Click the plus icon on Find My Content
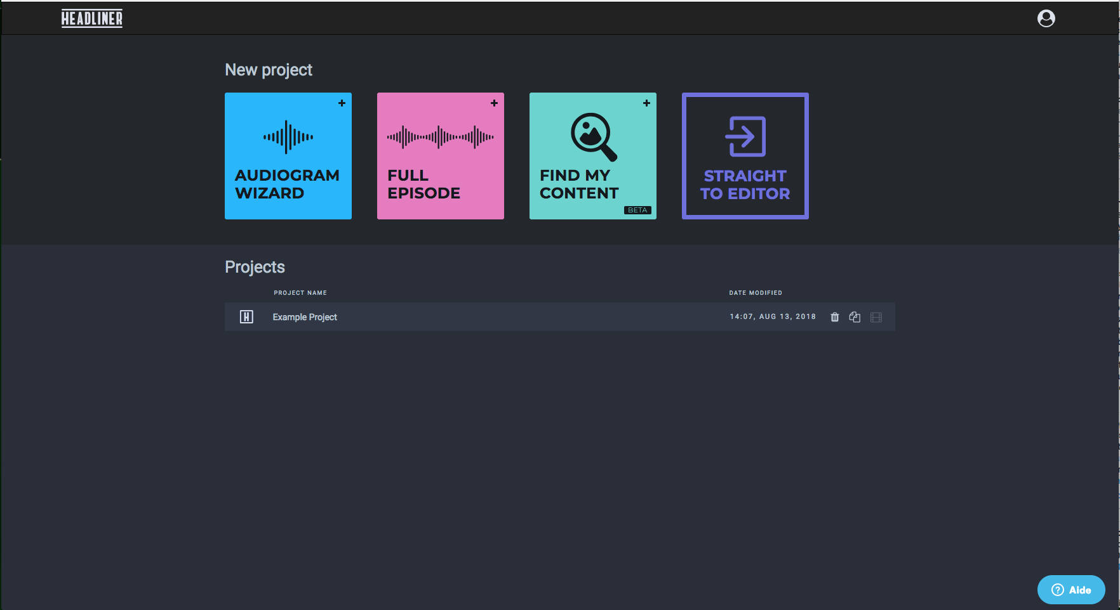The image size is (1120, 610). 646,103
